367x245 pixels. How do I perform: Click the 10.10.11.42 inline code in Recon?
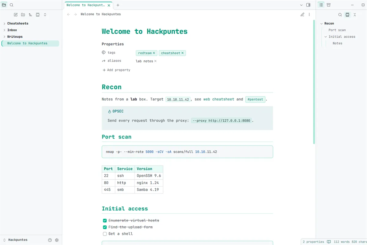coord(178,100)
